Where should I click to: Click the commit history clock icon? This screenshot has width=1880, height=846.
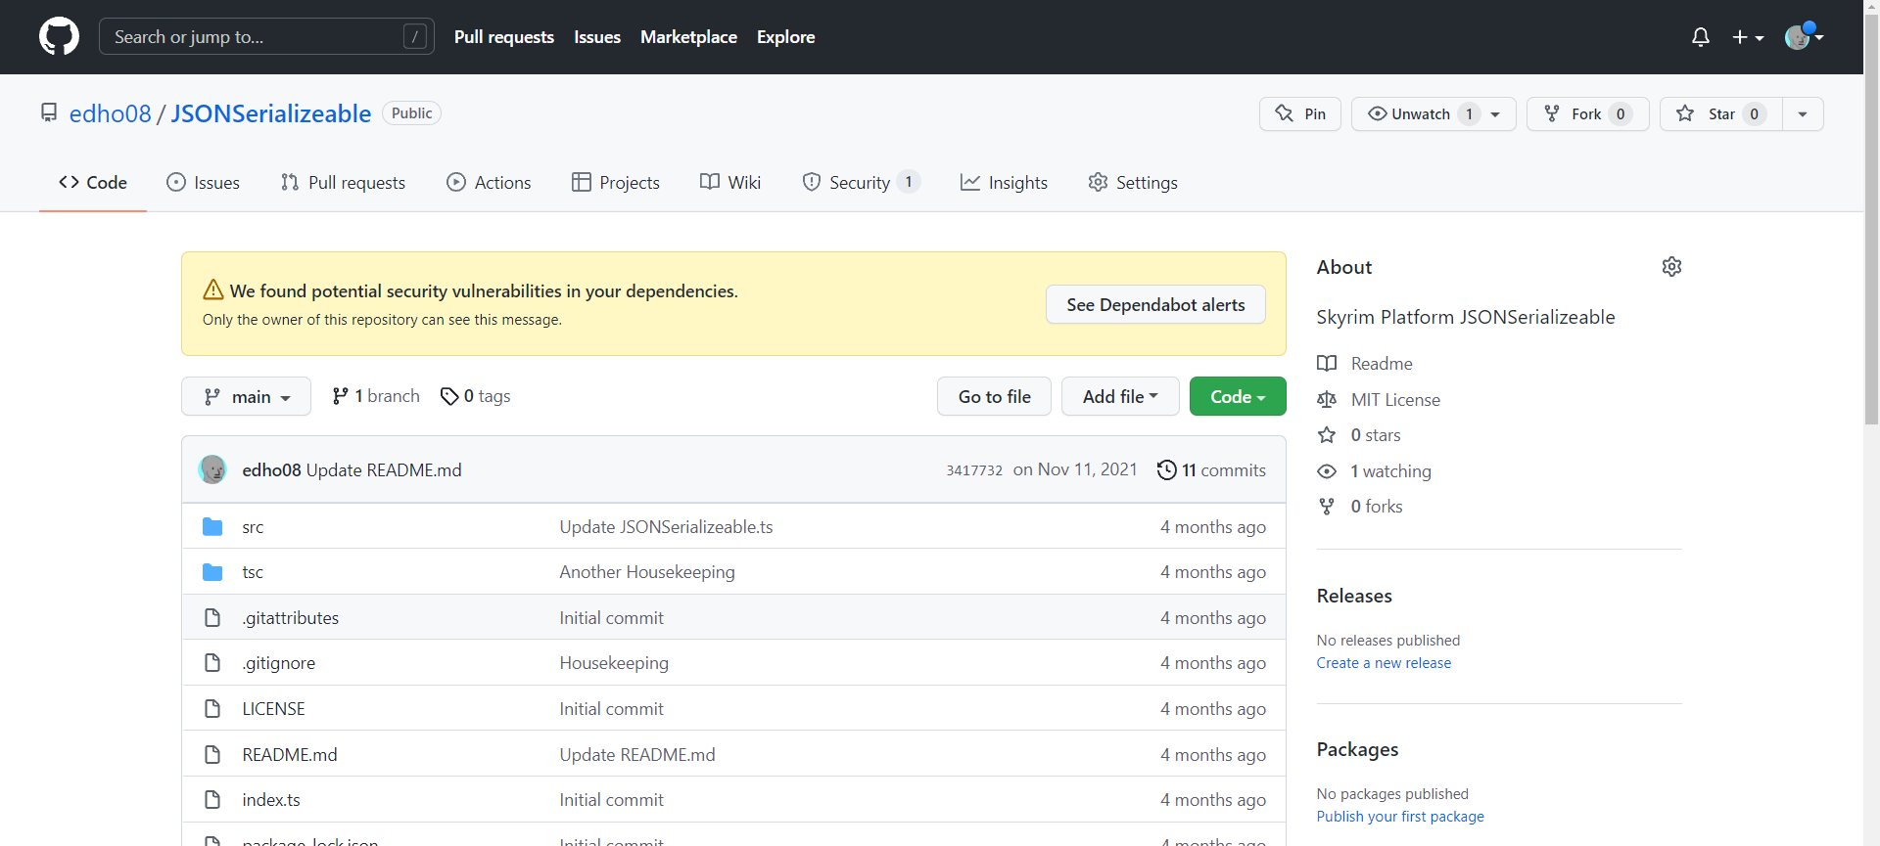tap(1166, 470)
